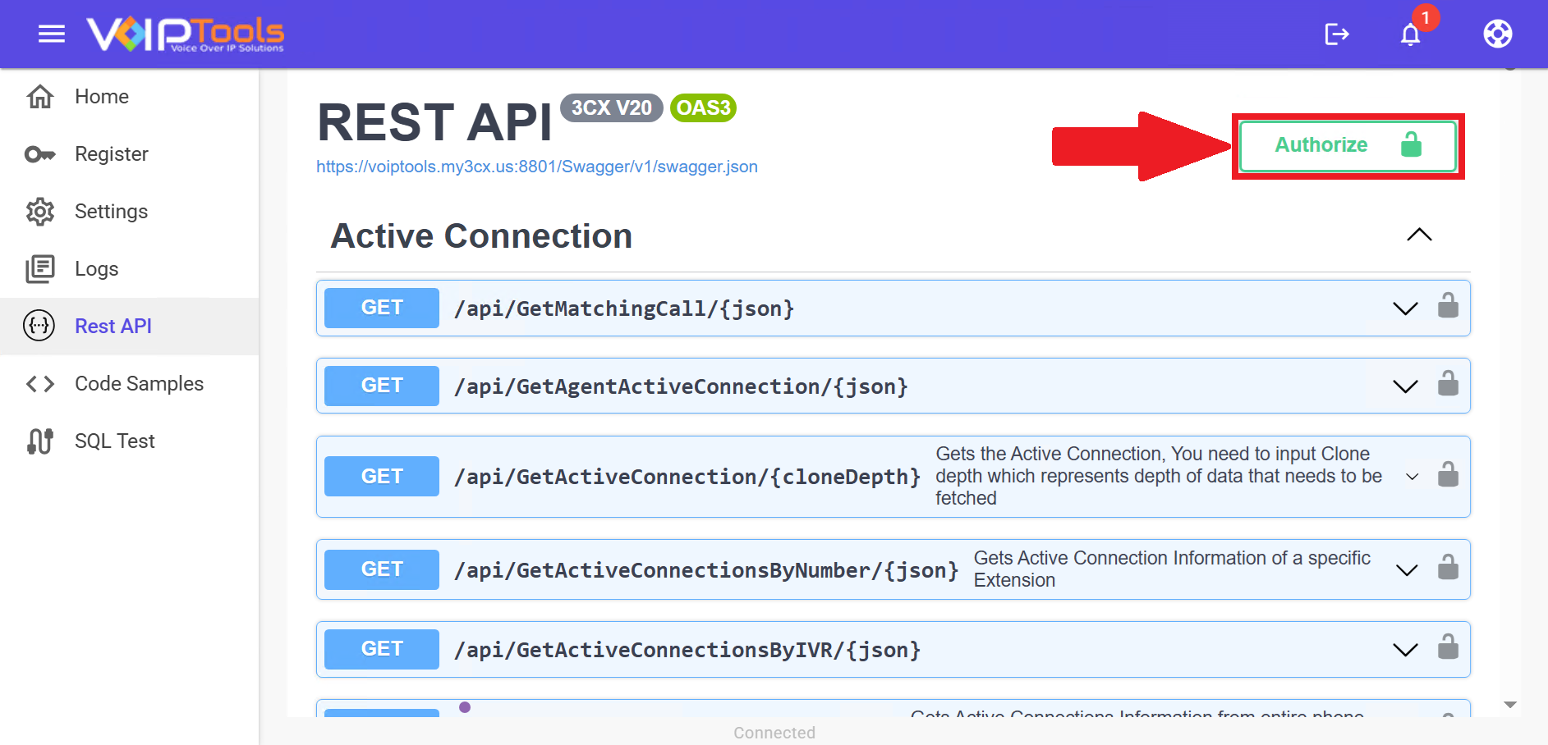
Task: Click the Home house icon in sidebar
Action: pyautogui.click(x=40, y=97)
